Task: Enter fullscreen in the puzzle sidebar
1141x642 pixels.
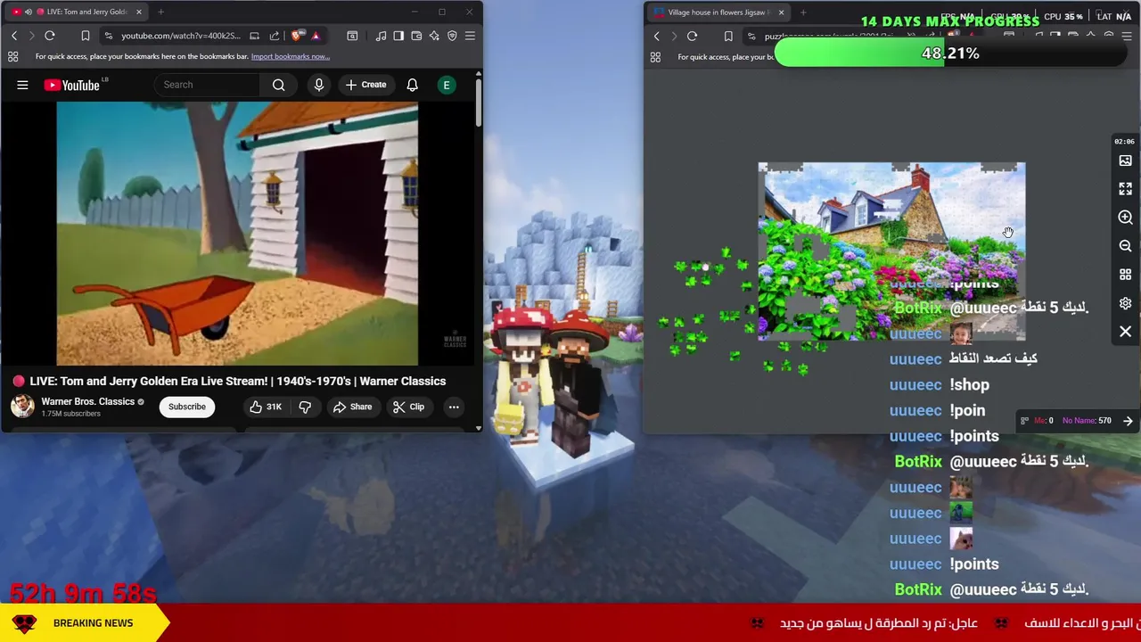Action: (x=1125, y=189)
